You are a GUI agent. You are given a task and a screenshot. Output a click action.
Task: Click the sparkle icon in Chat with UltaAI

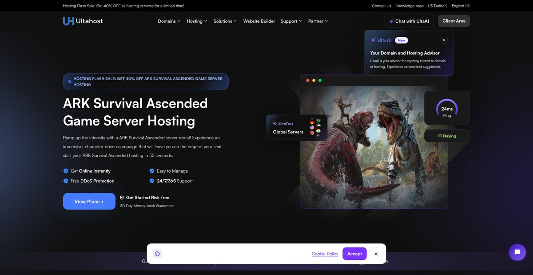click(x=391, y=21)
